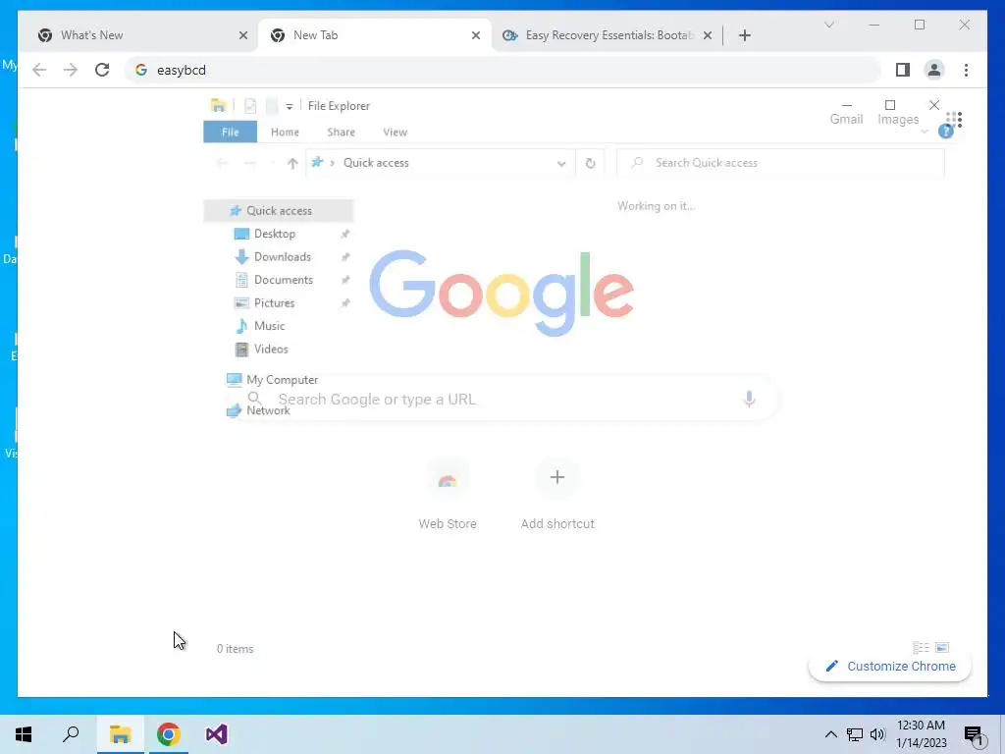Viewport: 1005px width, 754px height.
Task: Open the Gmail link
Action: [x=846, y=119]
